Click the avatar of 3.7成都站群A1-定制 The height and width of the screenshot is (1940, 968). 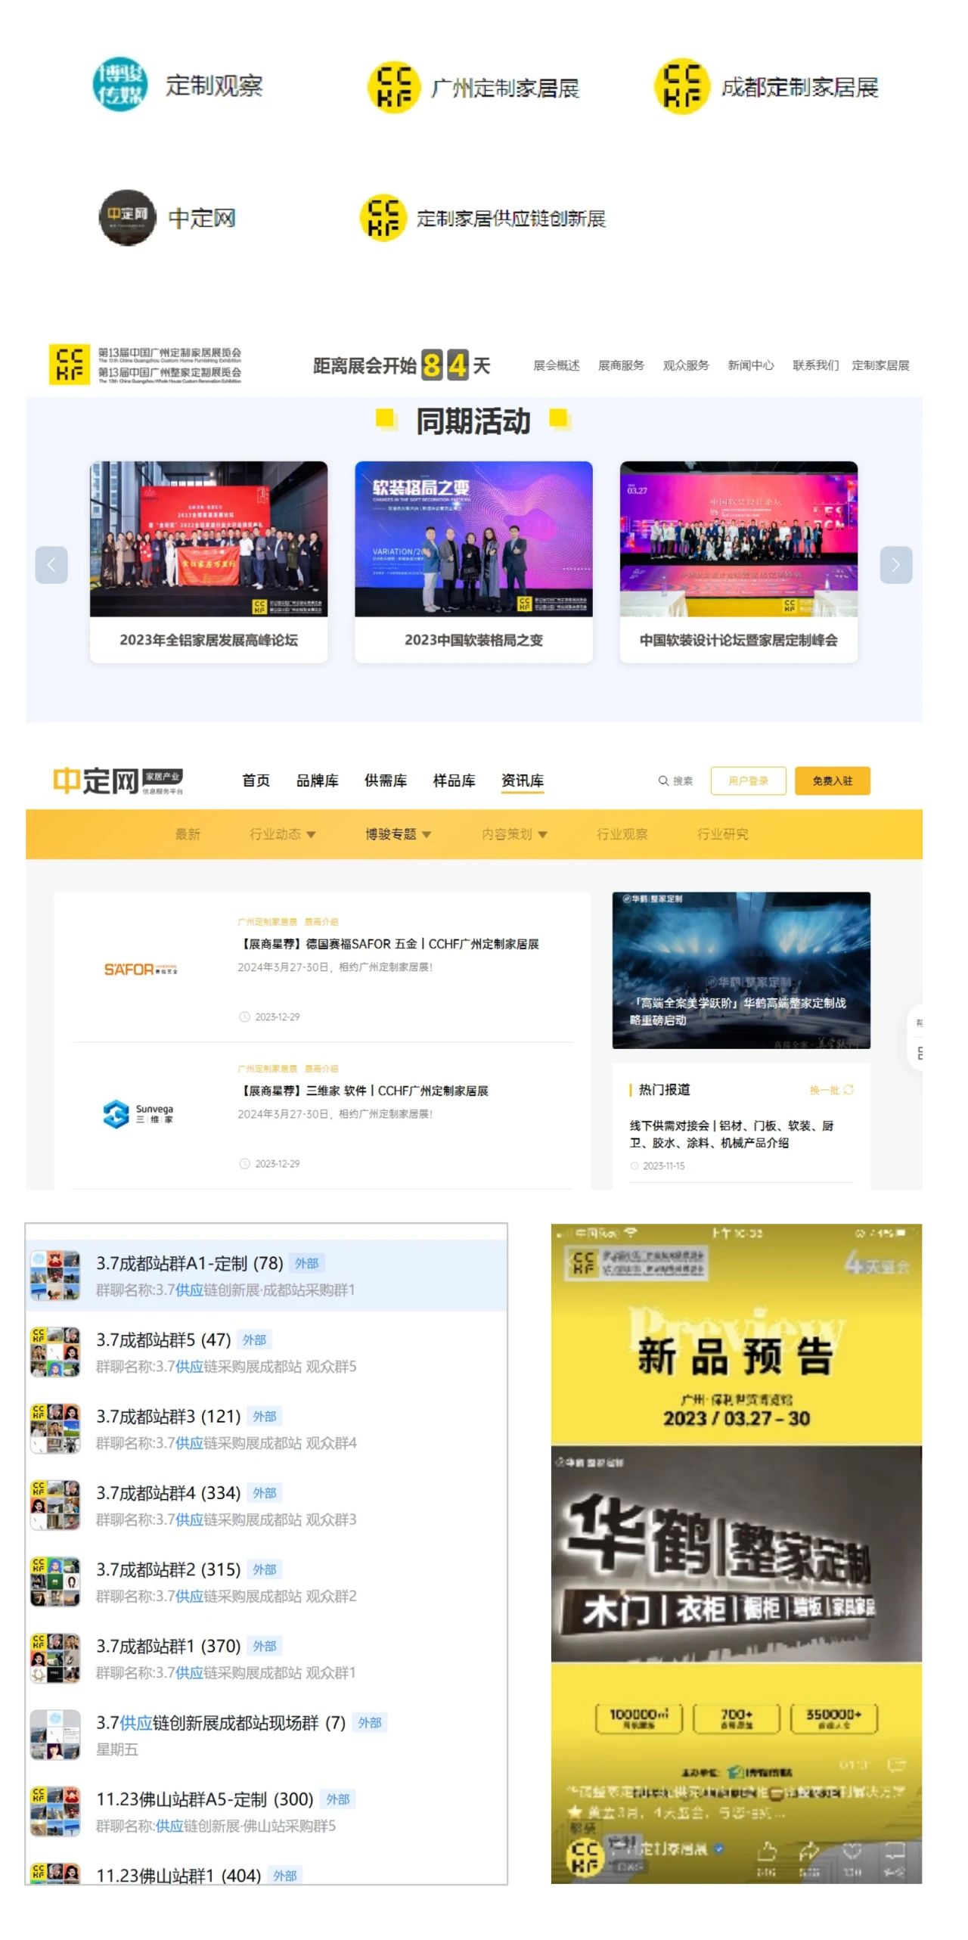(x=55, y=1275)
